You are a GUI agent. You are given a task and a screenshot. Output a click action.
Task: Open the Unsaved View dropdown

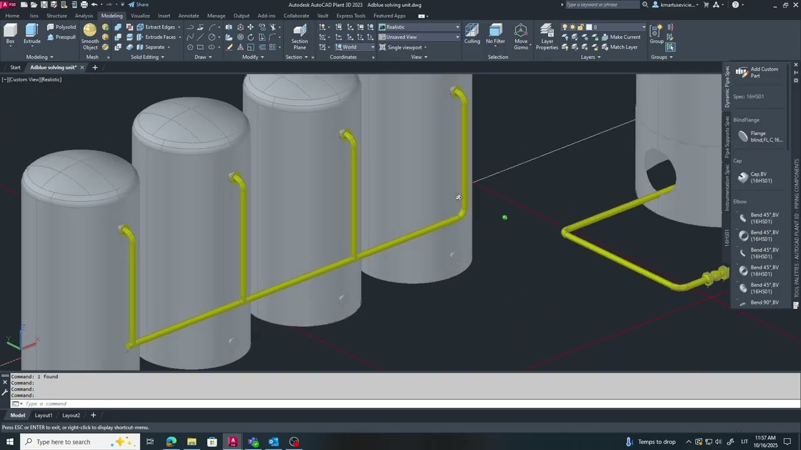pyautogui.click(x=419, y=37)
